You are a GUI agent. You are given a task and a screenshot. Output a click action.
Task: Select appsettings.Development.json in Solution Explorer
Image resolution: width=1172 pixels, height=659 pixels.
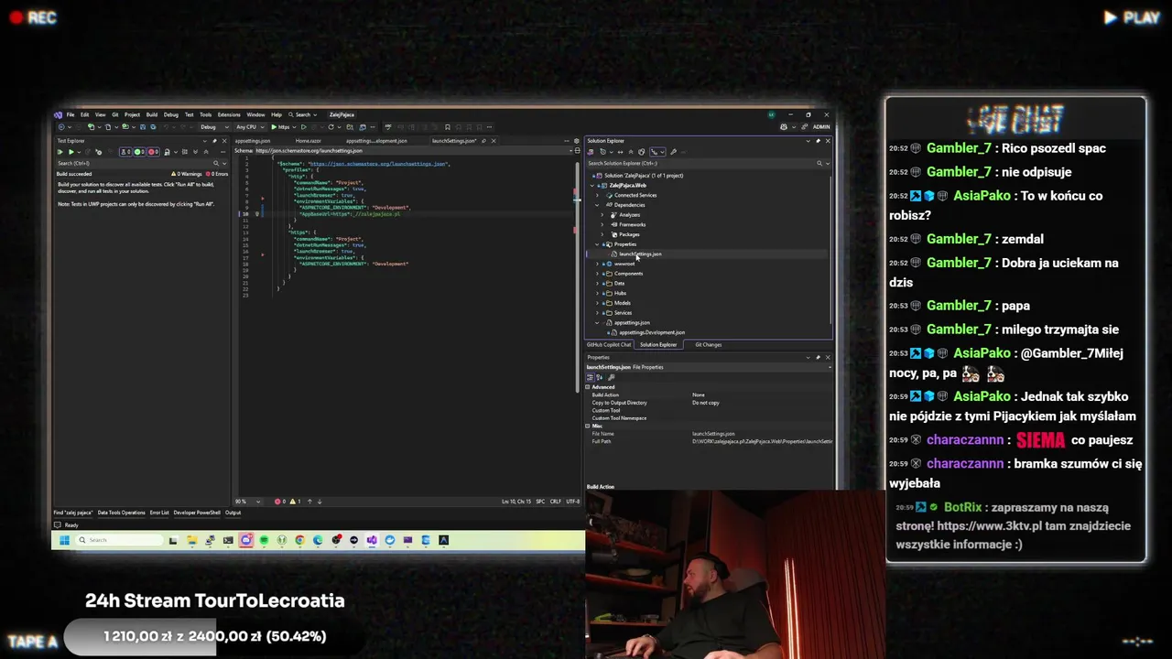coord(652,332)
